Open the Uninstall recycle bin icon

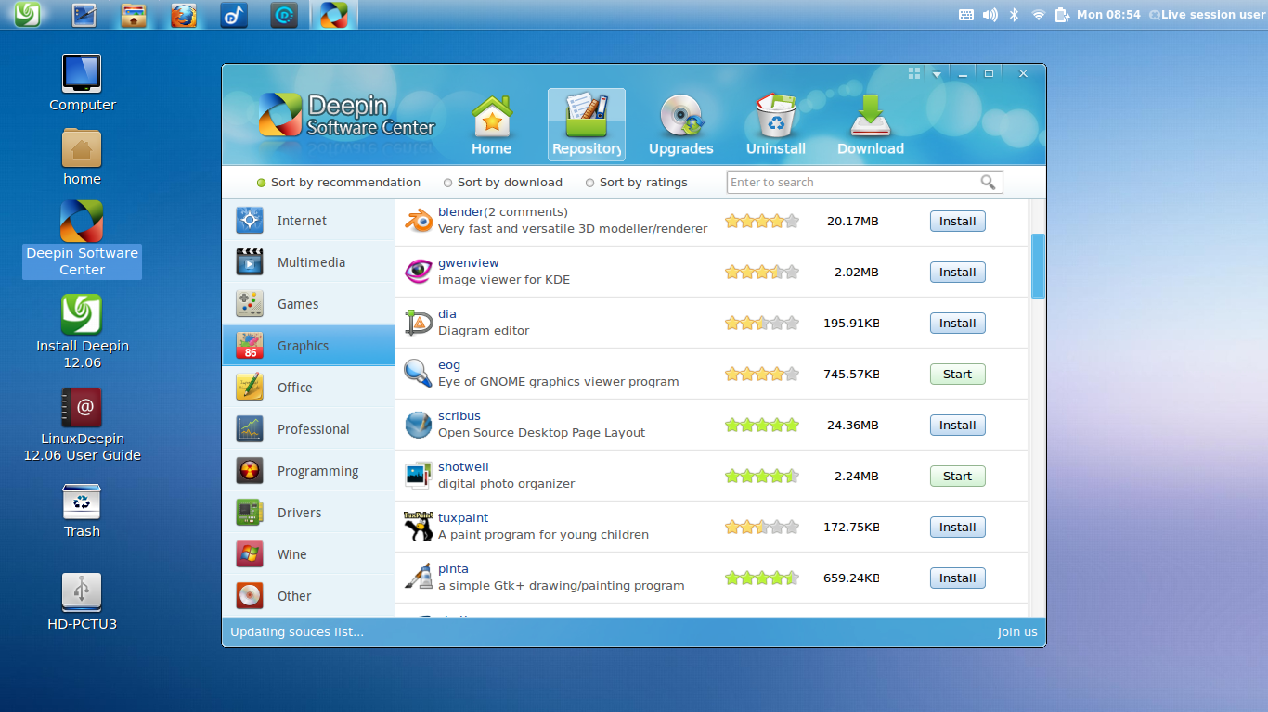coord(776,115)
